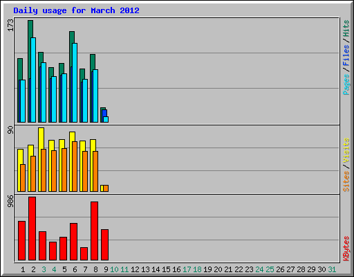Click the '173' axis maximum label
Image resolution: width=354 pixels, height=277 pixels.
tap(10, 25)
